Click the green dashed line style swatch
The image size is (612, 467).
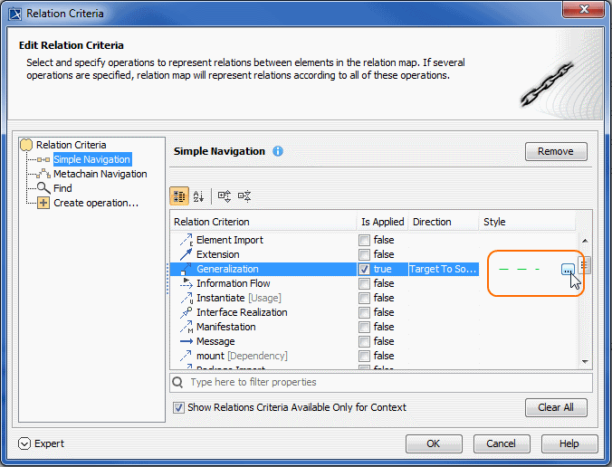click(520, 269)
